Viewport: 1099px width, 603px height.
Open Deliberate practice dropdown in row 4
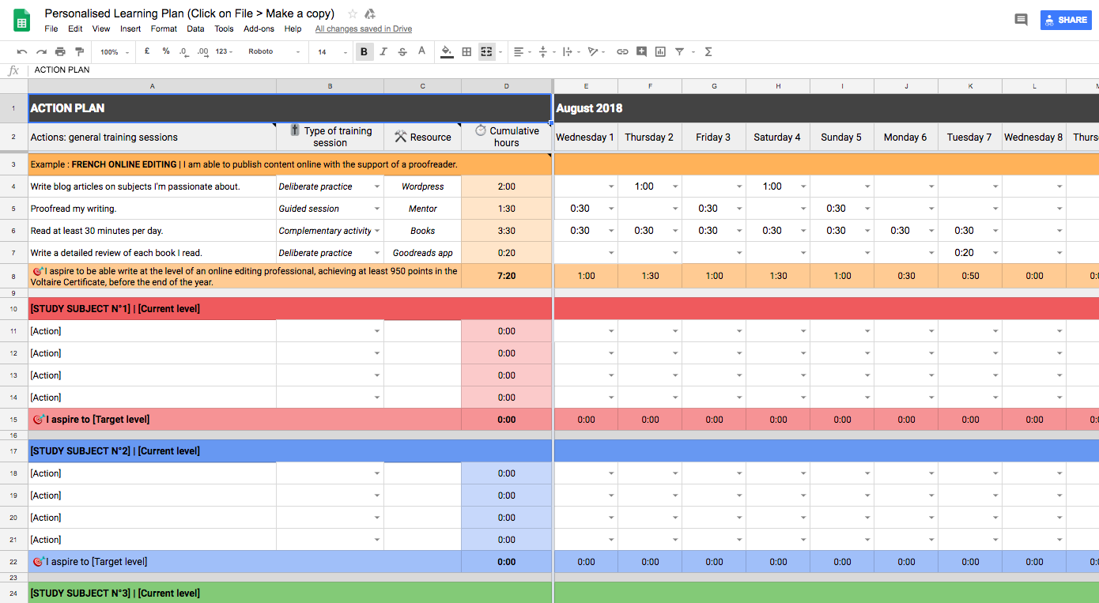[377, 187]
